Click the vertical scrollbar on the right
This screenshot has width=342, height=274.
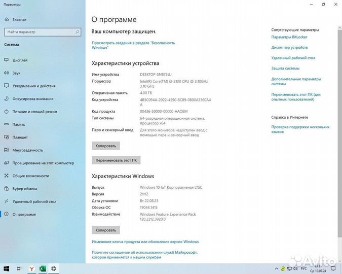click(339, 133)
